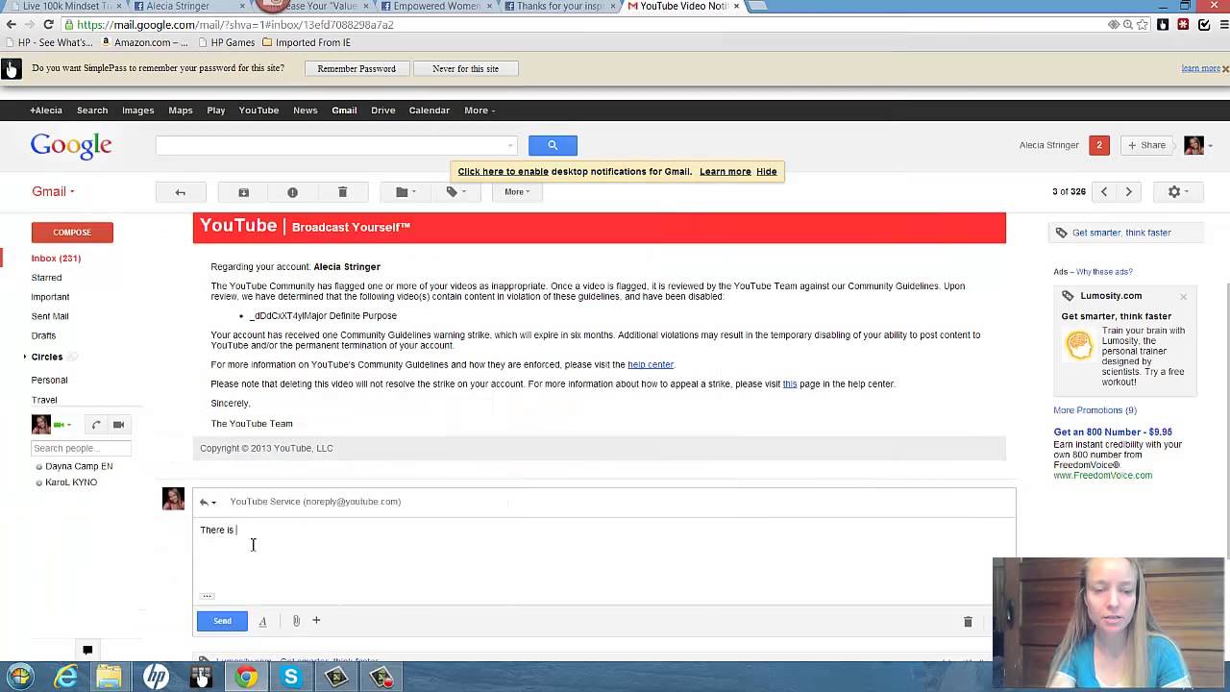1230x692 pixels.
Task: View the newer conversation arrow
Action: 1104,192
